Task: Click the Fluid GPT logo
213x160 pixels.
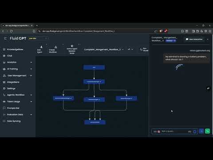Action: coord(18,38)
